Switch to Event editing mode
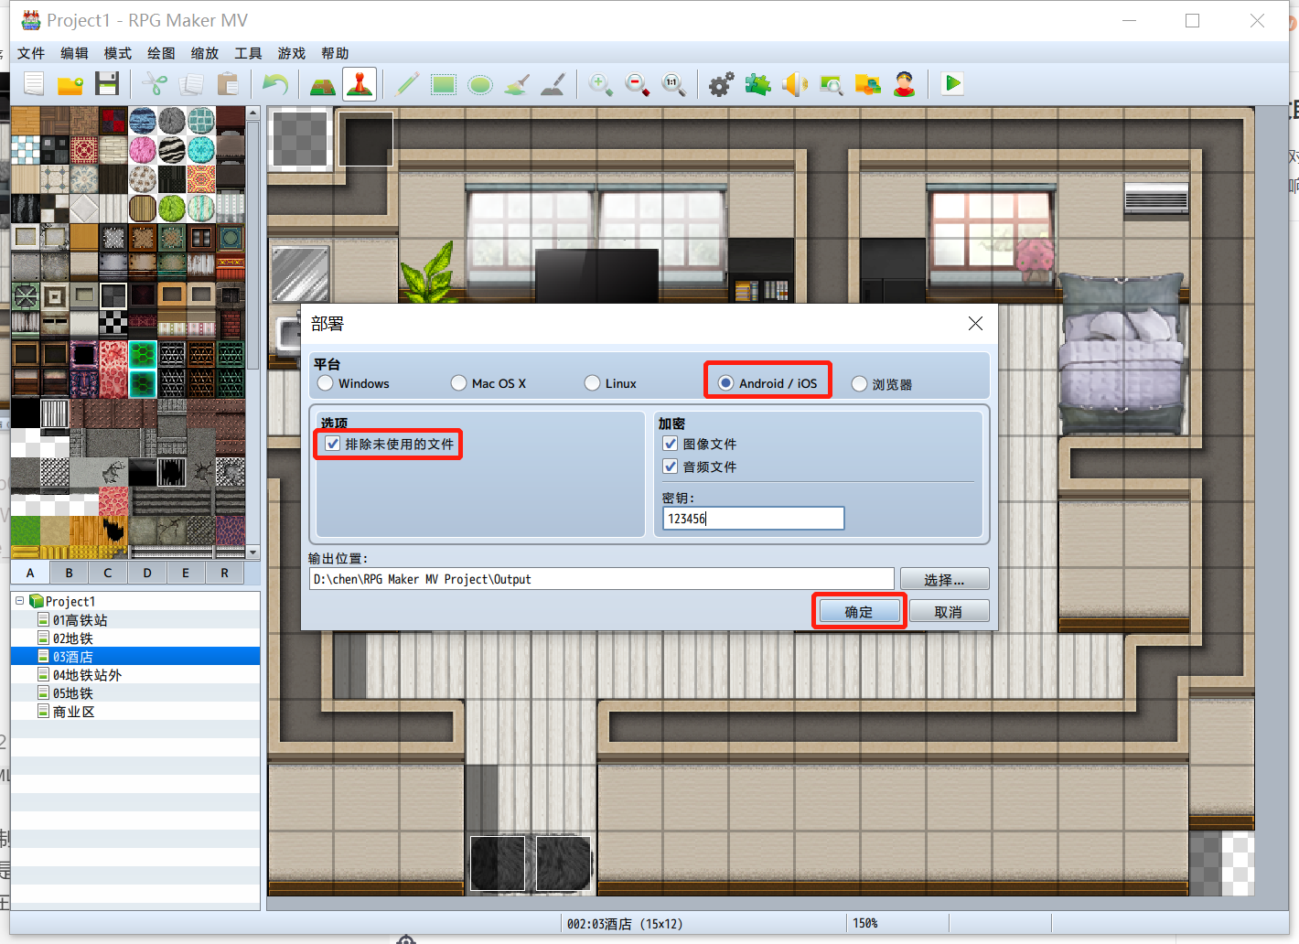Image resolution: width=1299 pixels, height=944 pixels. [x=360, y=84]
